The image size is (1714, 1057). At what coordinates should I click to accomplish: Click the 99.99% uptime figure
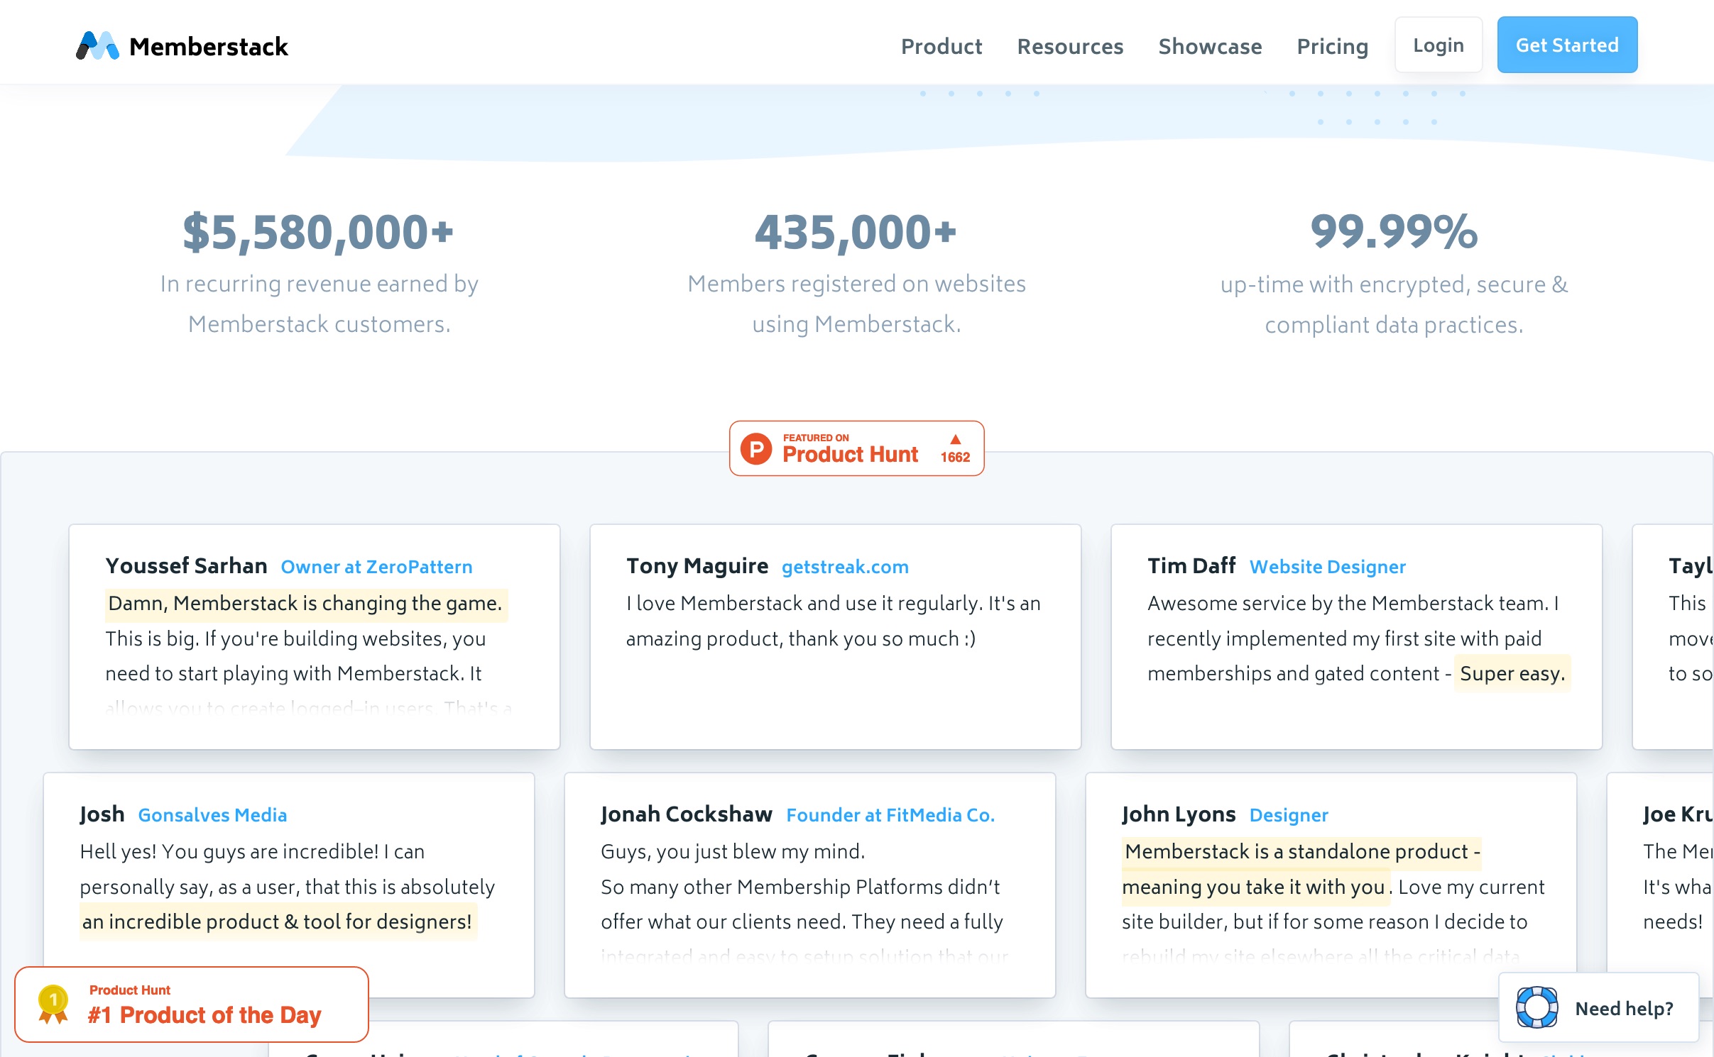coord(1394,232)
